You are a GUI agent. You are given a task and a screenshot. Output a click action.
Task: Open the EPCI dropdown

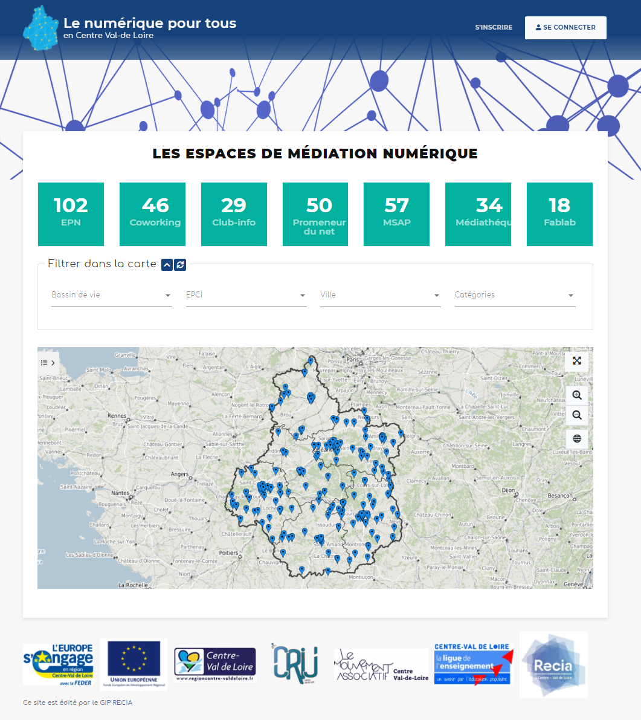pyautogui.click(x=246, y=295)
